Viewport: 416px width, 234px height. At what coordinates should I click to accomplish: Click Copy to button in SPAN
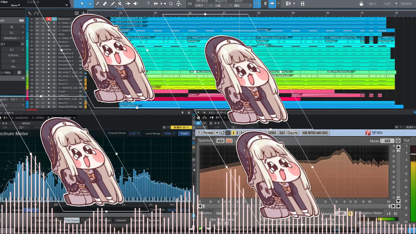(292, 133)
